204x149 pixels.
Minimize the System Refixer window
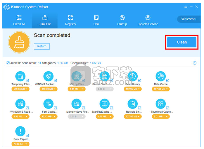click(191, 7)
